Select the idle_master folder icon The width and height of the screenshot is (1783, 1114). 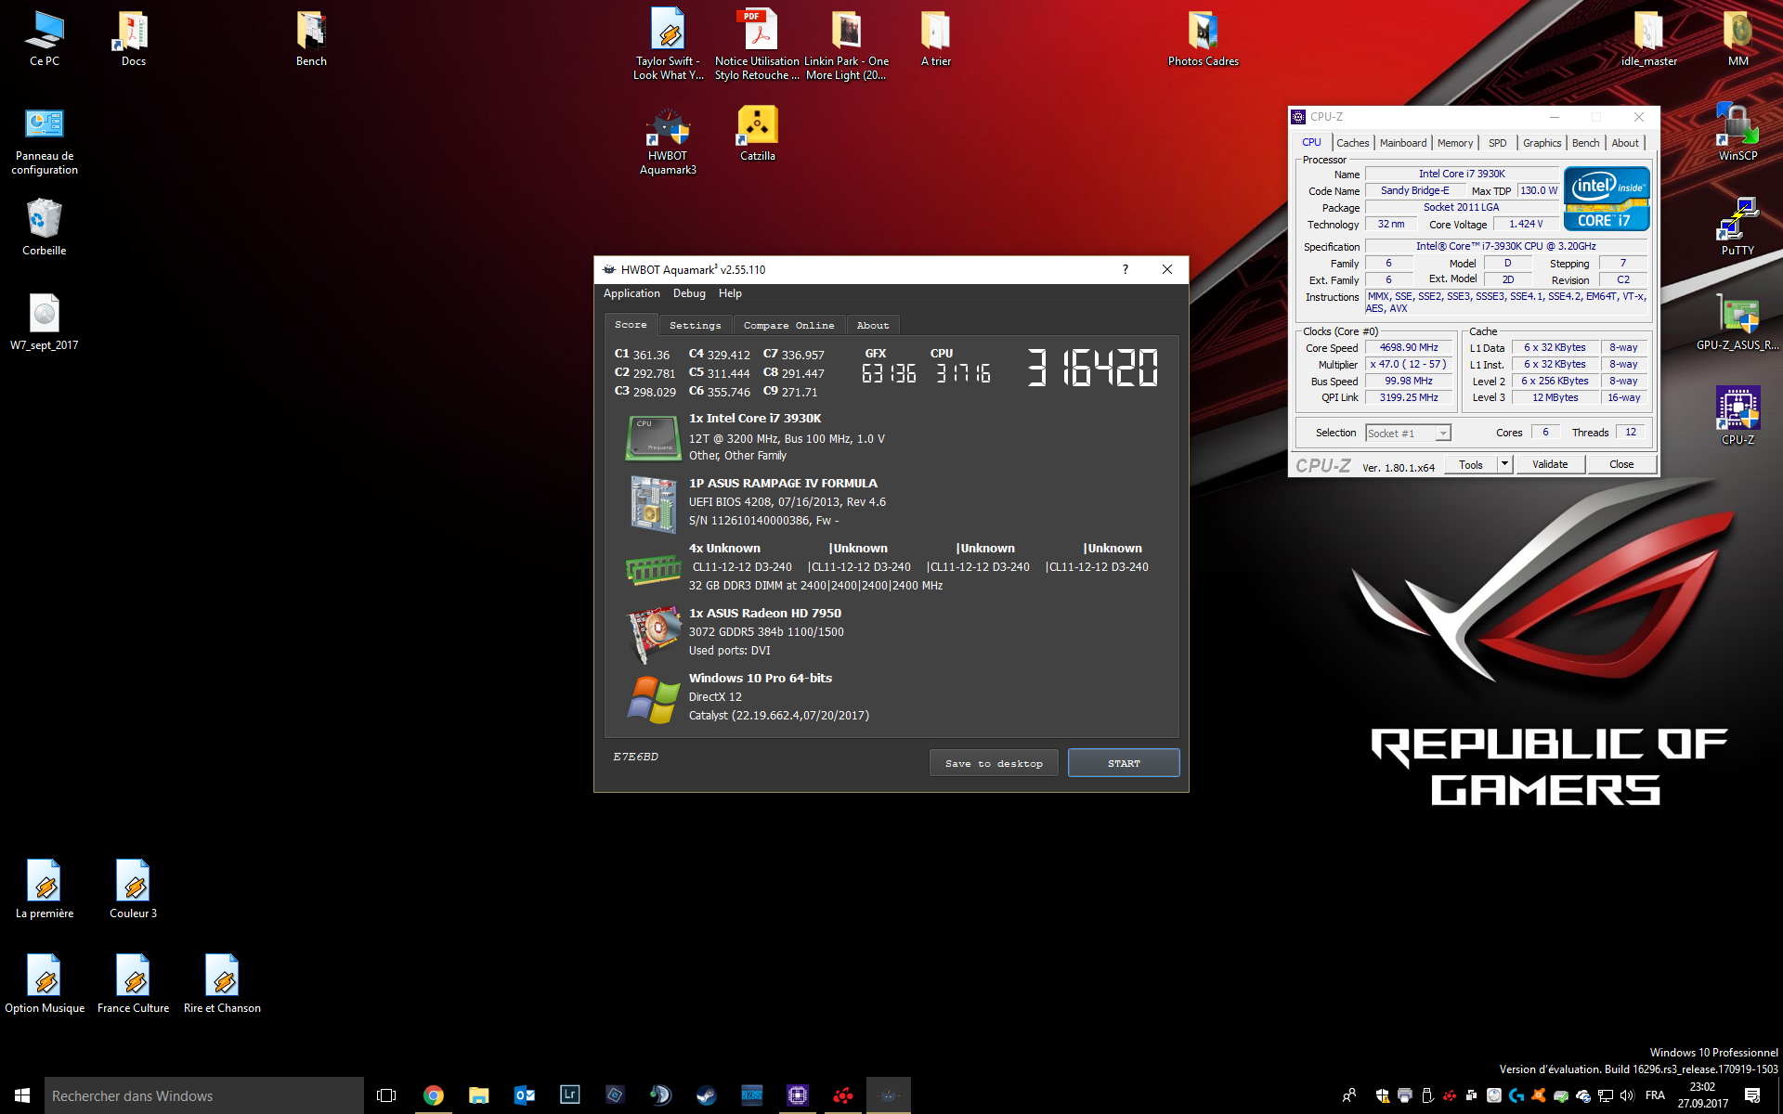pyautogui.click(x=1648, y=39)
